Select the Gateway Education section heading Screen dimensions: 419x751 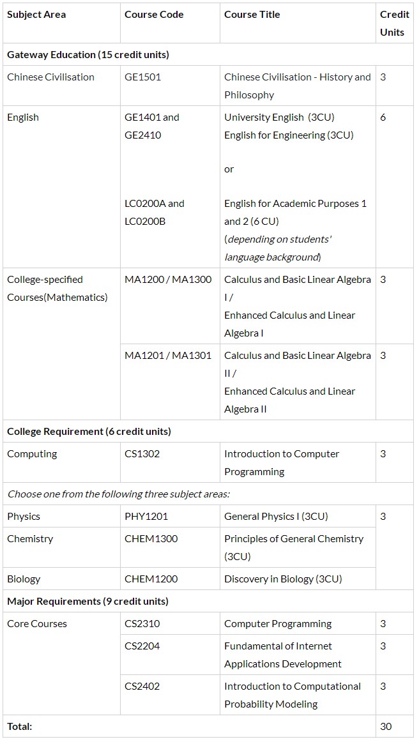point(88,55)
